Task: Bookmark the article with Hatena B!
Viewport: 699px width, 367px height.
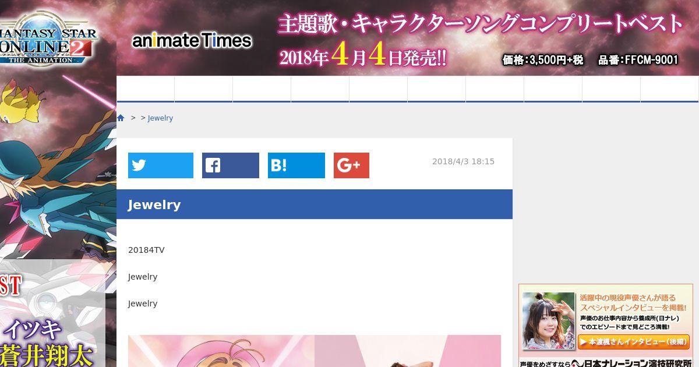Action: tap(296, 165)
